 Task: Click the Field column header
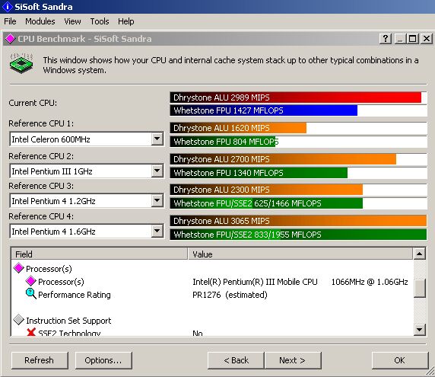point(100,254)
